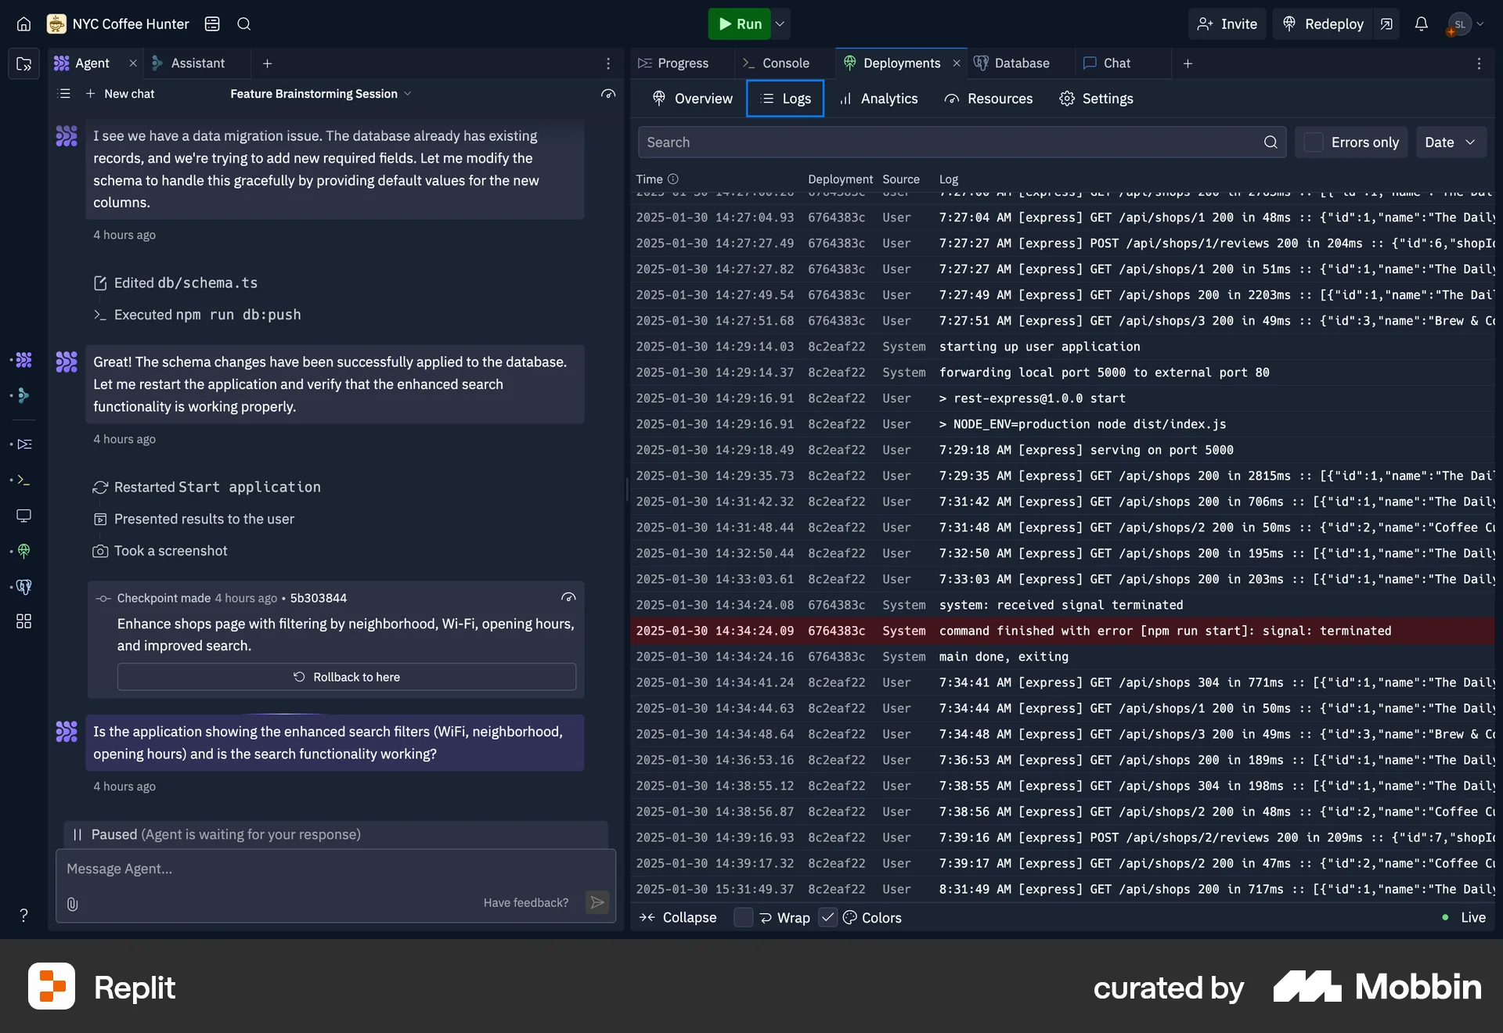Enable the Errors only filter
Screen dimensions: 1503x1033
coord(1312,142)
